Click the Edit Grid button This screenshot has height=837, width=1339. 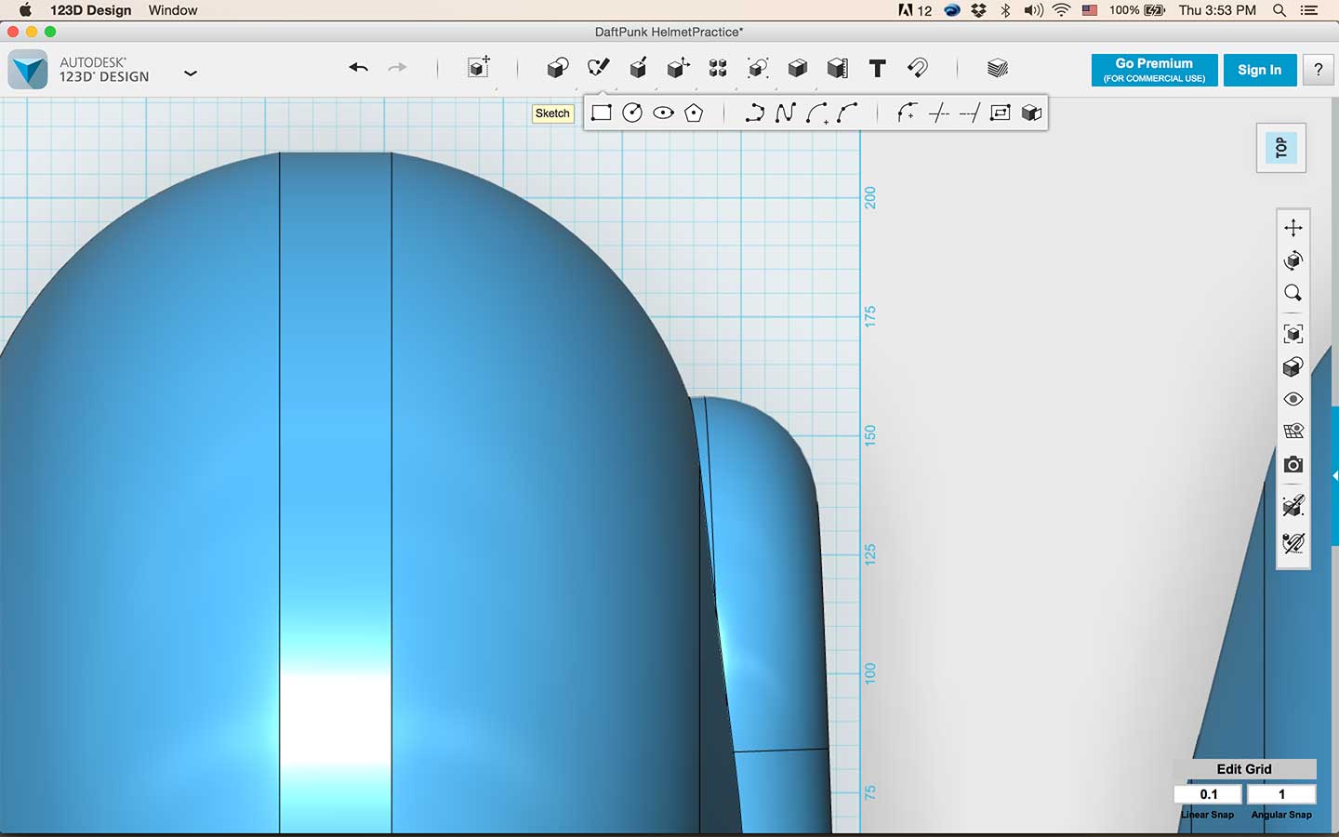click(1244, 769)
